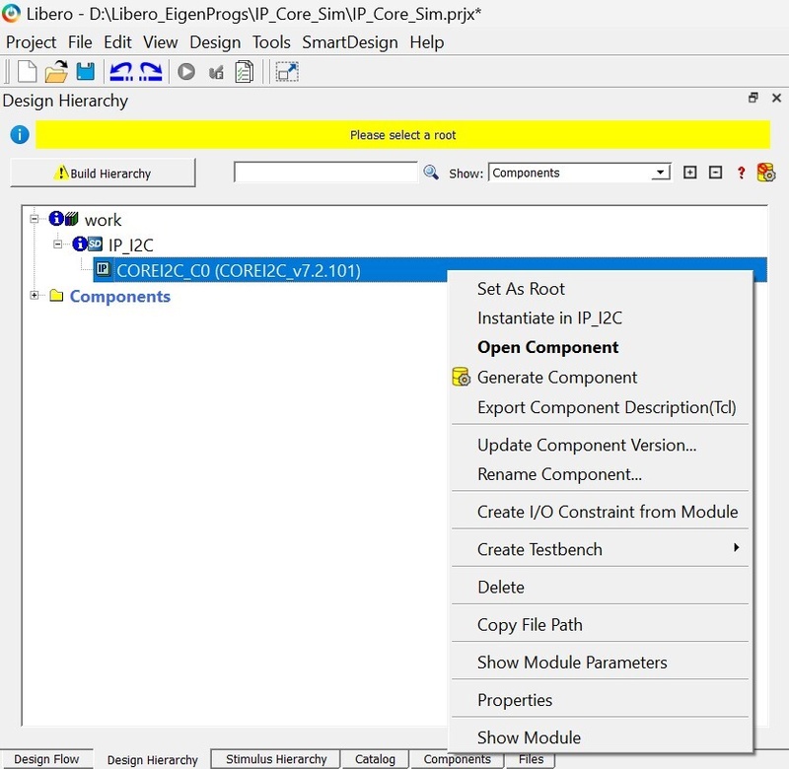
Task: Open the Tools menu
Action: click(271, 42)
